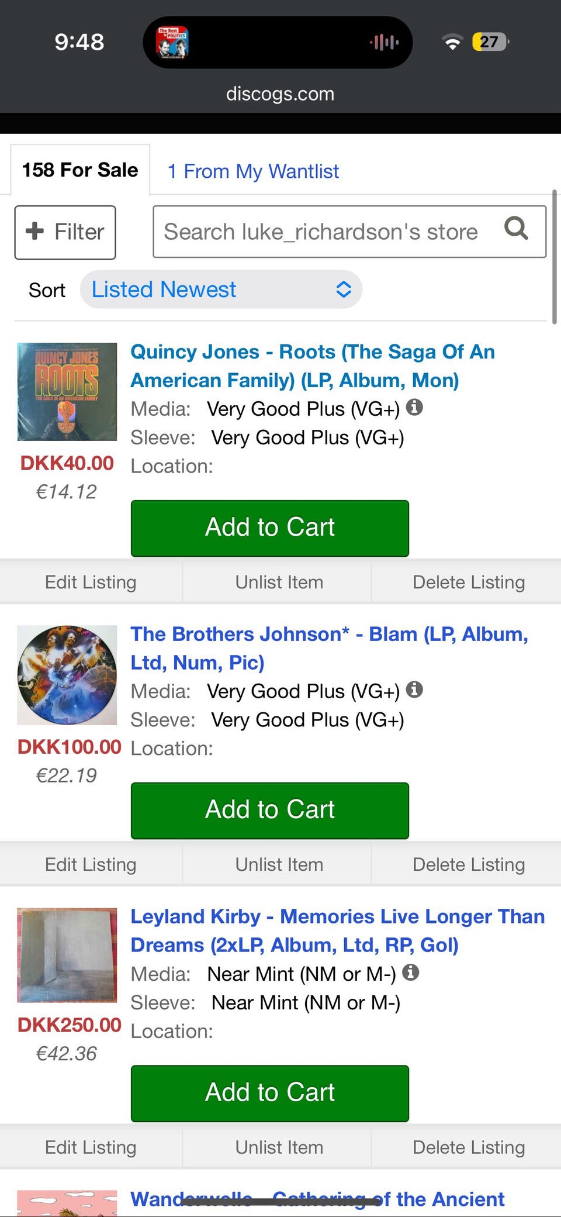Click info icon beside Brothers Johnson media condition
This screenshot has width=561, height=1217.
(x=414, y=689)
